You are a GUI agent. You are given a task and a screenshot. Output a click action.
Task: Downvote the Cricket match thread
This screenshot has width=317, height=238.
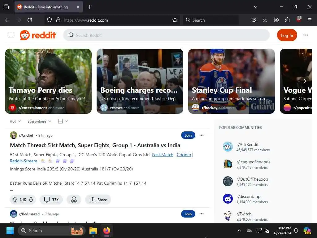pyautogui.click(x=31, y=200)
